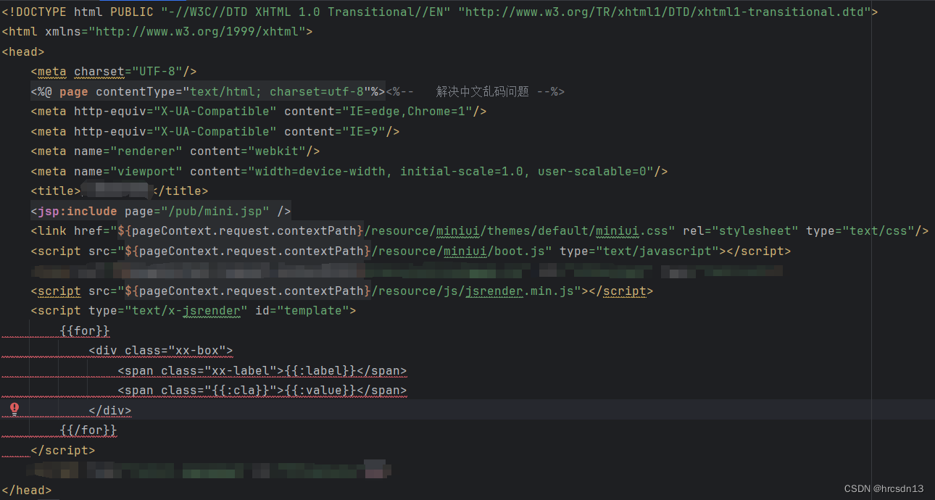935x500 pixels.
Task: Click the red error icon in the gutter
Action: (x=14, y=409)
